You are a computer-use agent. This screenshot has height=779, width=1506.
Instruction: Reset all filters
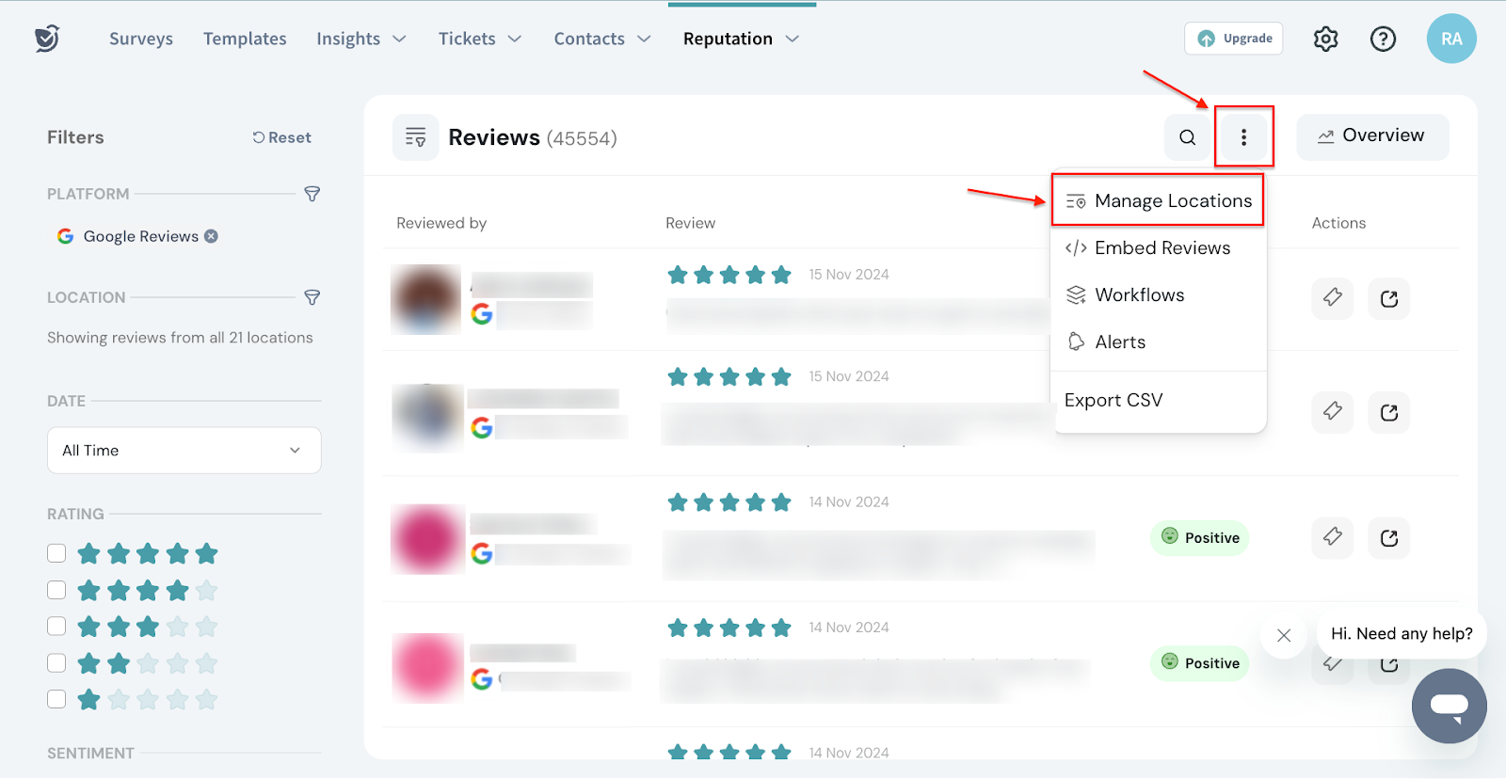[x=281, y=137]
